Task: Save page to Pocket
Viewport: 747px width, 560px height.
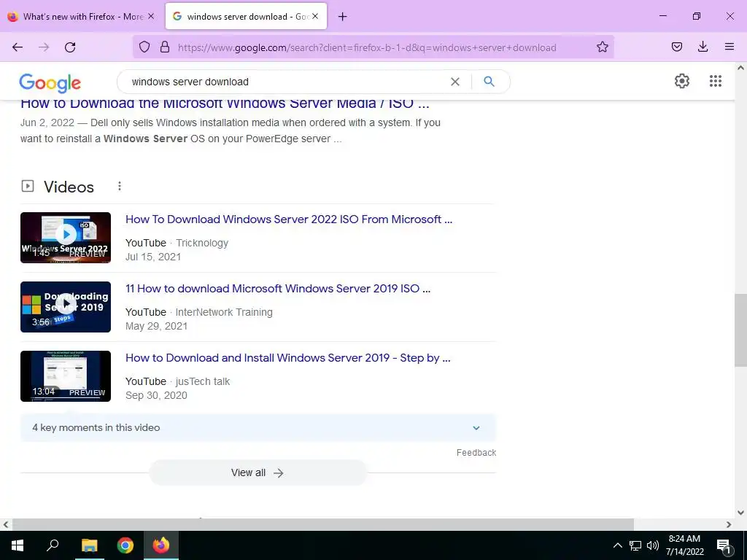Action: click(x=676, y=47)
